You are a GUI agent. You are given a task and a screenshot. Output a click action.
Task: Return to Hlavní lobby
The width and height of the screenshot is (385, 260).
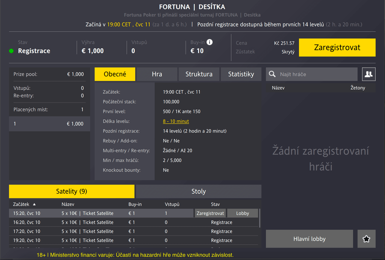(309, 239)
